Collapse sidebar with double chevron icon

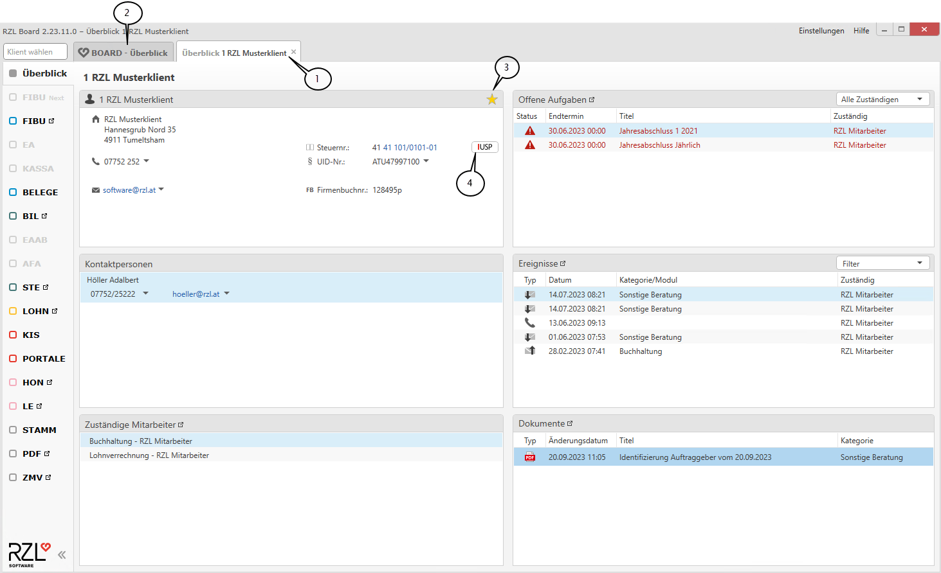point(62,555)
